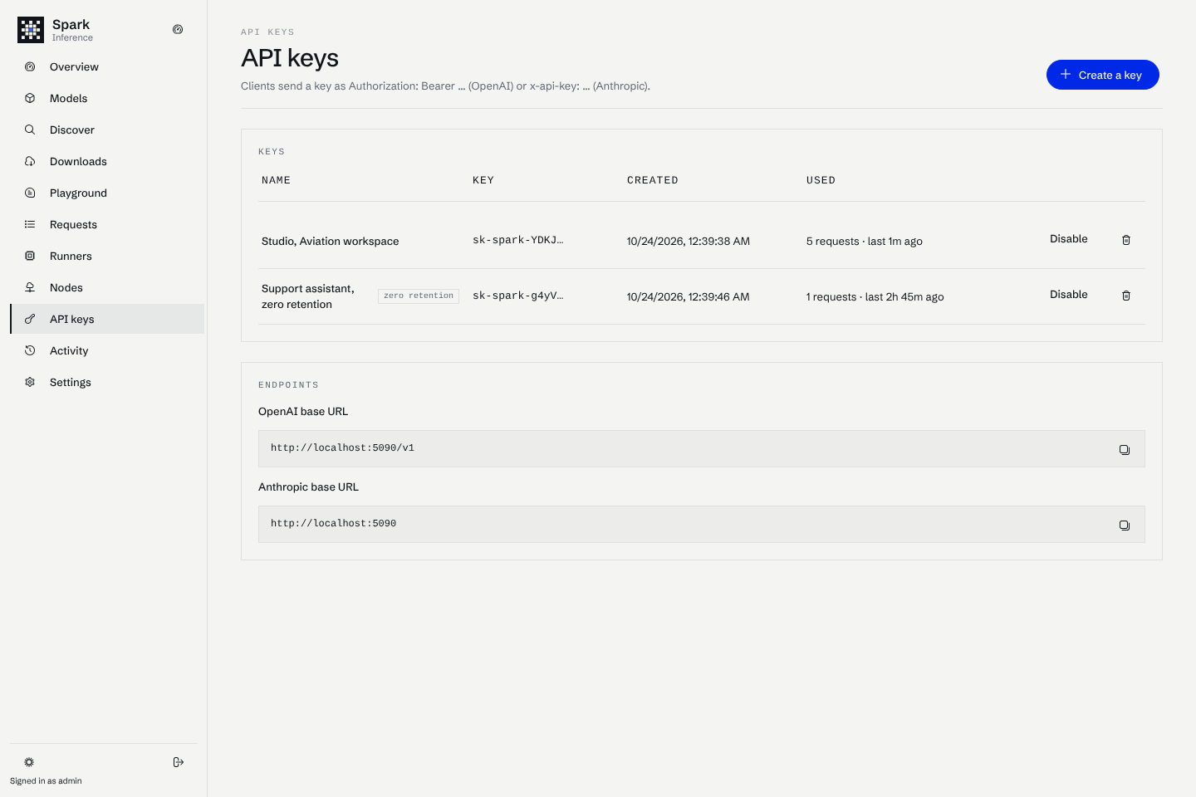Click the OpenAI base URL field
The width and height of the screenshot is (1196, 797).
701,448
